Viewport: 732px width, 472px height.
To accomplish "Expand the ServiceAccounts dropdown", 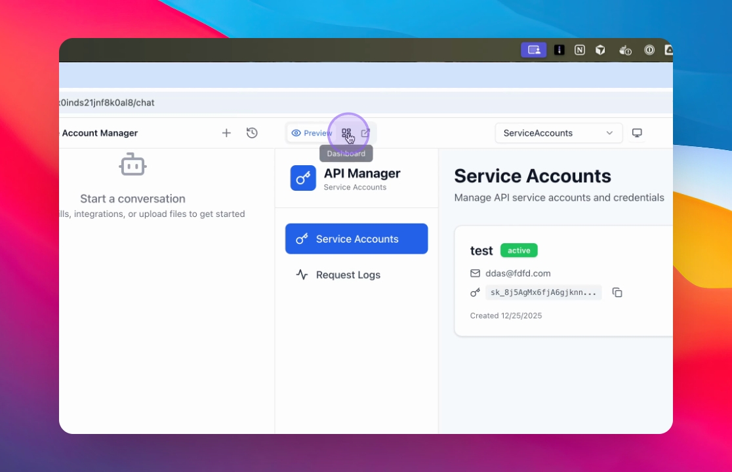I will point(558,133).
